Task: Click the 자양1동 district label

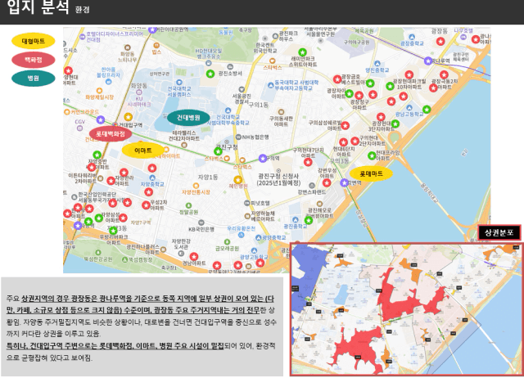Action: pyautogui.click(x=208, y=177)
